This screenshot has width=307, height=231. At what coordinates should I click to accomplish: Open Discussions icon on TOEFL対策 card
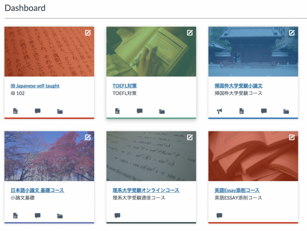[140, 111]
